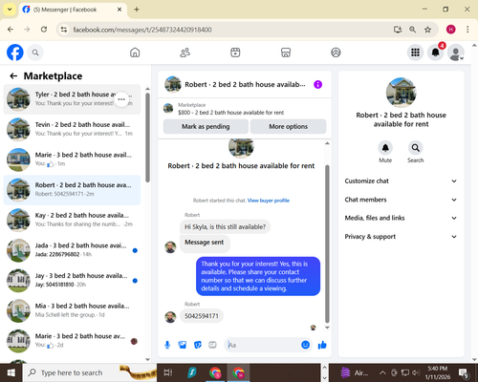
Task: Click the More options button
Action: click(x=288, y=126)
